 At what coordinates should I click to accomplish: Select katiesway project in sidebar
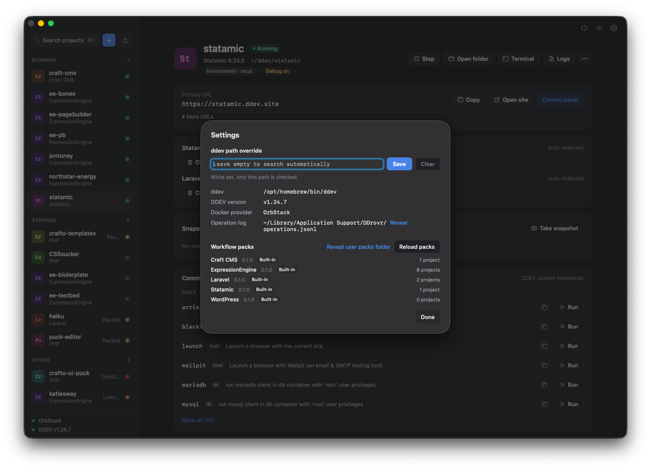[x=81, y=397]
